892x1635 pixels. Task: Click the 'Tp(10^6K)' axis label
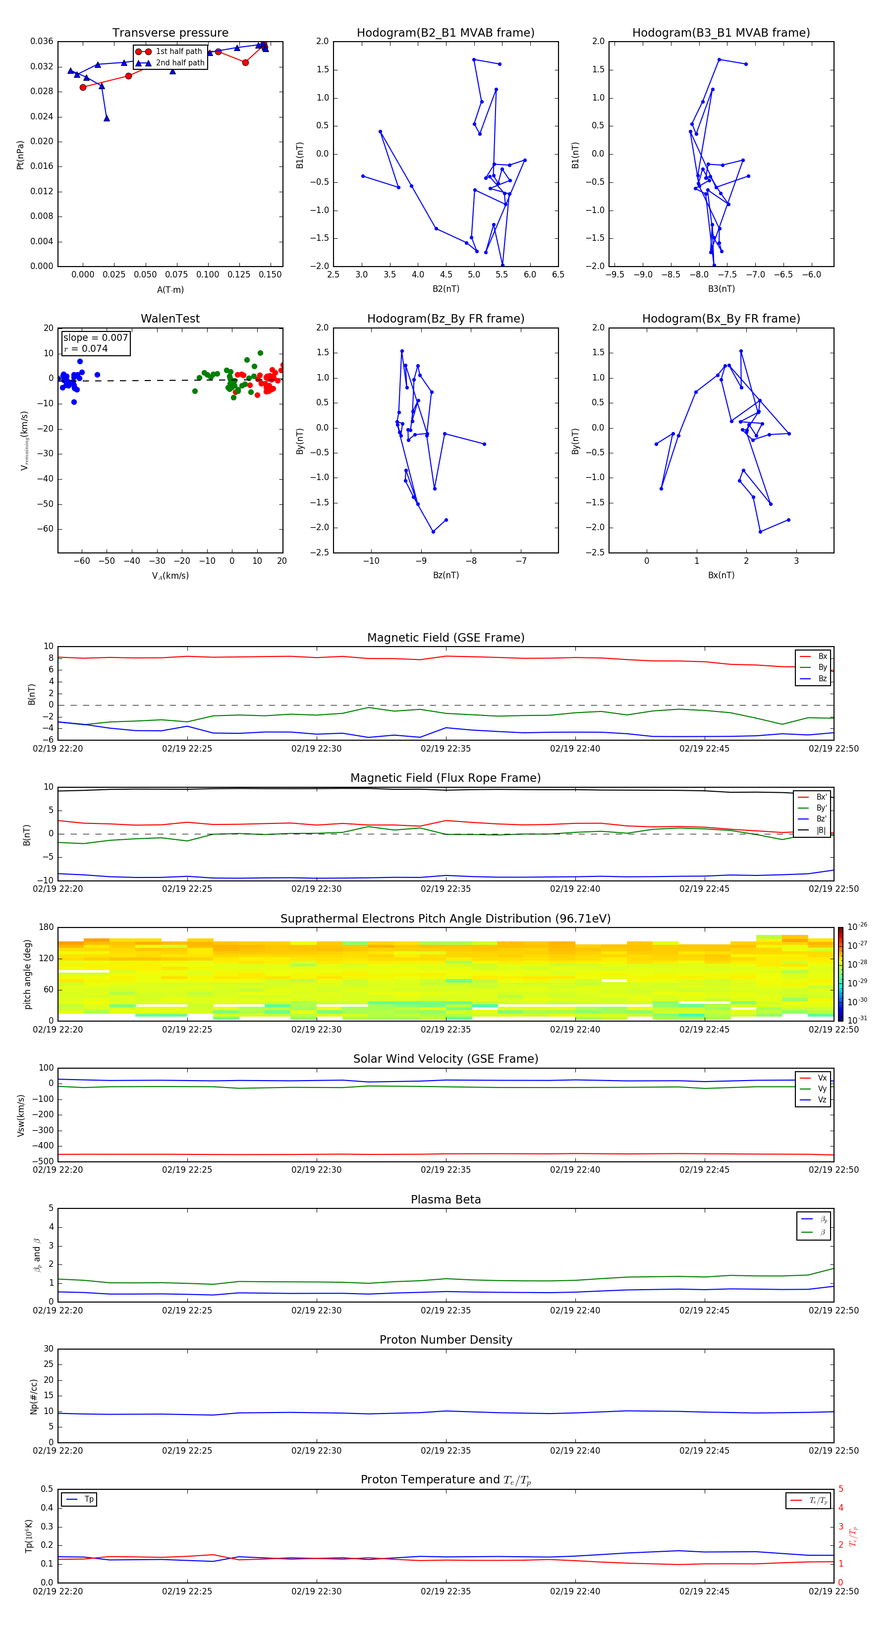click(x=29, y=1536)
